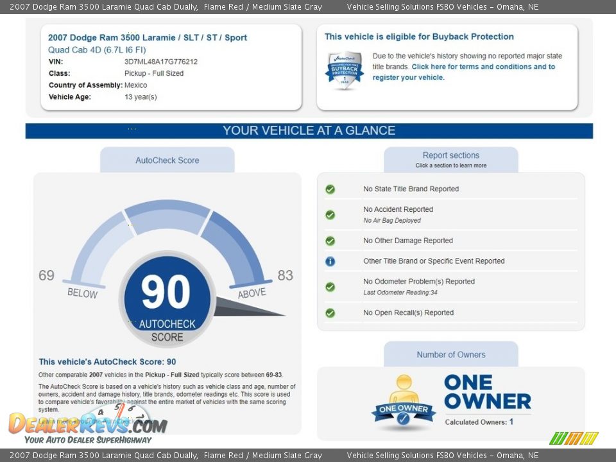Click the No Air Bag Deployed note
This screenshot has height=462, width=616.
[x=392, y=220]
